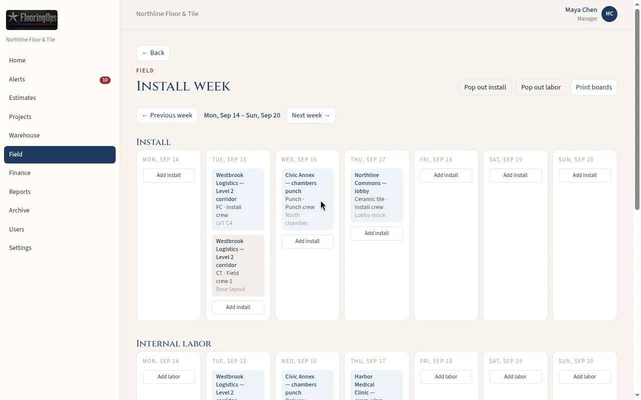Image resolution: width=641 pixels, height=400 pixels.
Task: Open Westbrook Logistics Base layout install card
Action: click(x=238, y=265)
